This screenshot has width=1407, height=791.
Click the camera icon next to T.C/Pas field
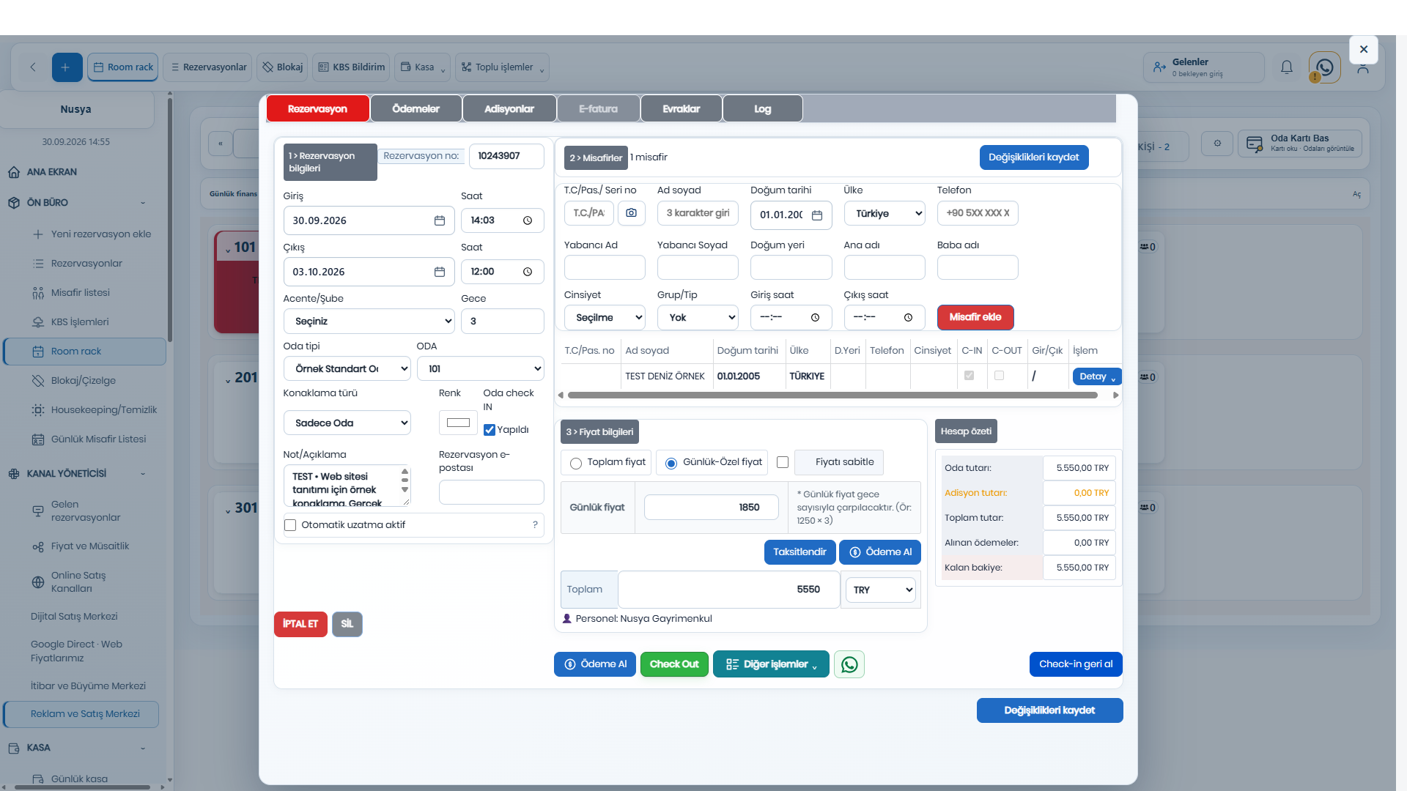click(x=631, y=213)
